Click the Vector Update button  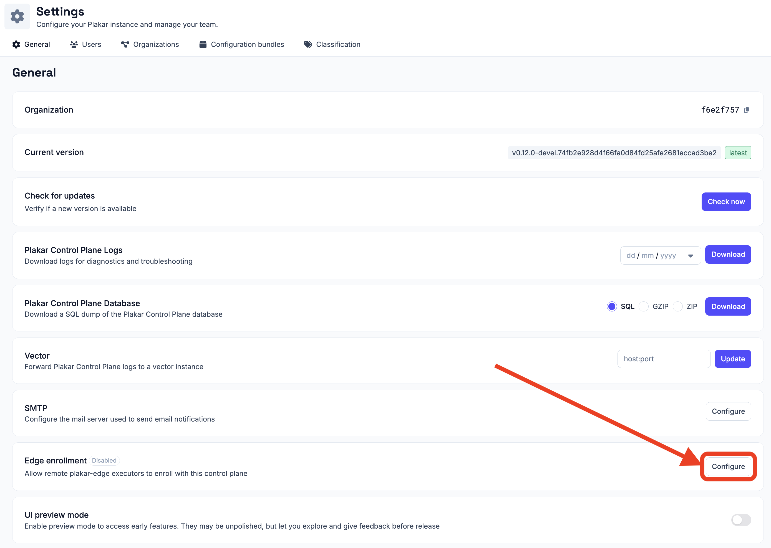click(x=732, y=359)
